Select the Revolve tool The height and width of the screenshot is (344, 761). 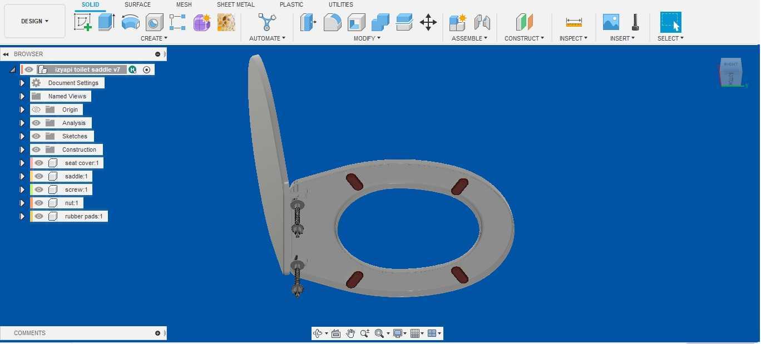click(131, 22)
